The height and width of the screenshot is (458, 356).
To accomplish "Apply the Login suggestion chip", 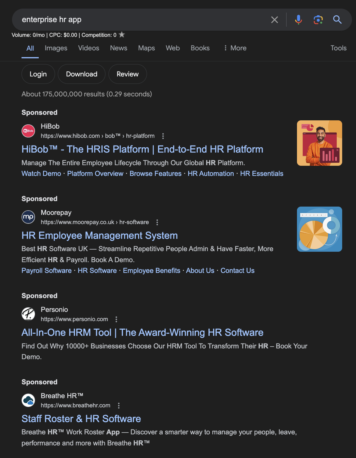I will pos(38,74).
